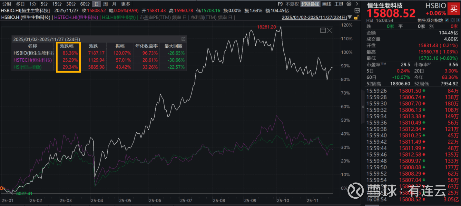Click HSBIO.HI(恒生生物科技) overlay legend label
The image size is (461, 206).
(x=26, y=17)
